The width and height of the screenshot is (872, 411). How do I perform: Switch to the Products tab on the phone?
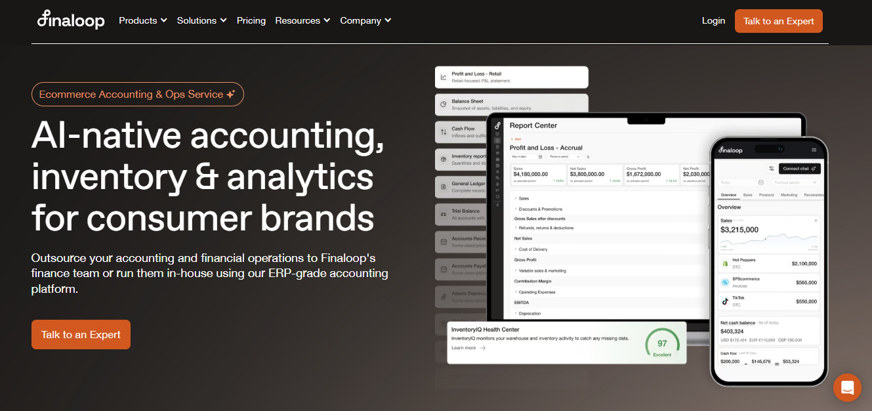(766, 195)
